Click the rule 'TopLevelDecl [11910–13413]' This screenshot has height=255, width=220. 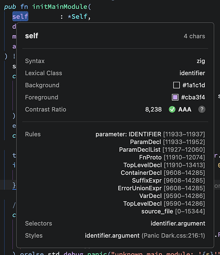pos(164,165)
